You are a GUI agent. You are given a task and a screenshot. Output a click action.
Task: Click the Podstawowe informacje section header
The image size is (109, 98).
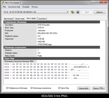point(52,22)
